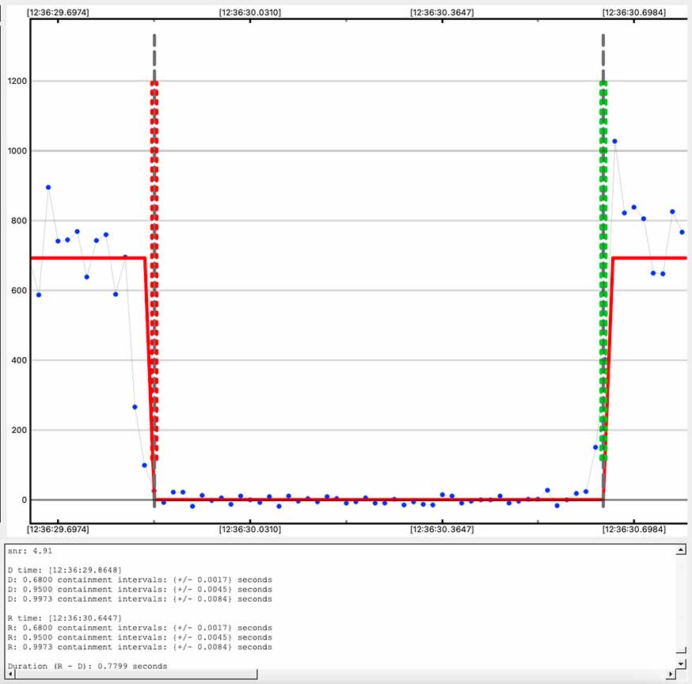Click the 'snr: 4.91' line

click(30, 551)
